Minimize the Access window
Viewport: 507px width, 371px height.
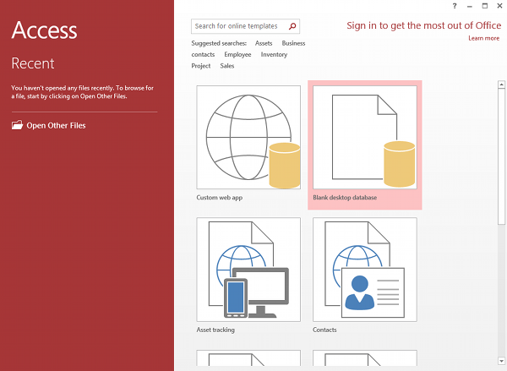[470, 6]
